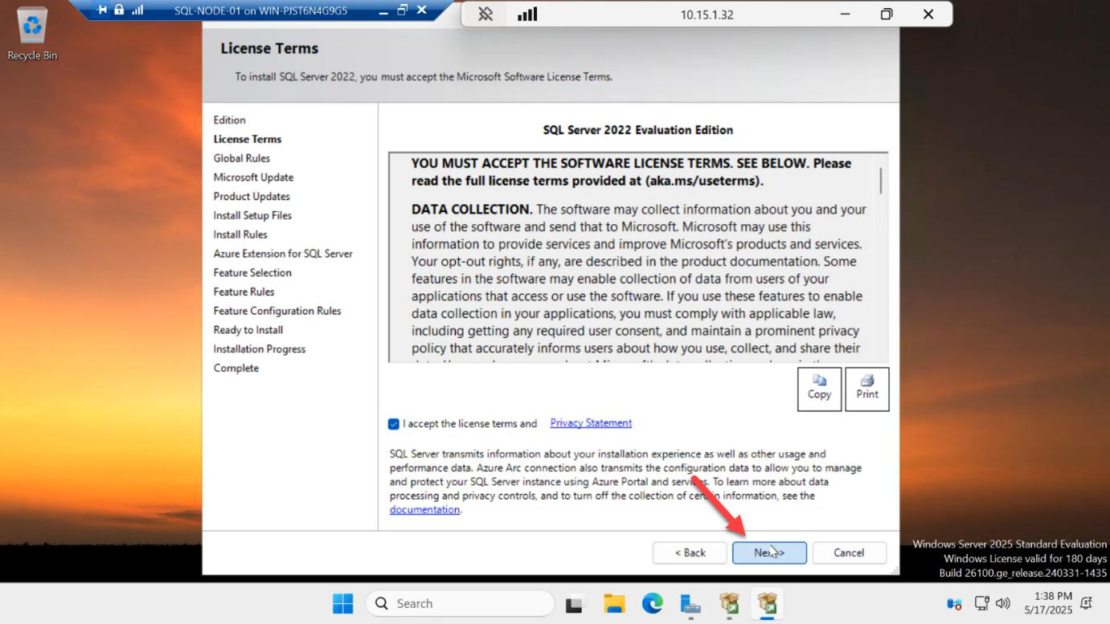Open the Privacy Statement link

pos(591,423)
